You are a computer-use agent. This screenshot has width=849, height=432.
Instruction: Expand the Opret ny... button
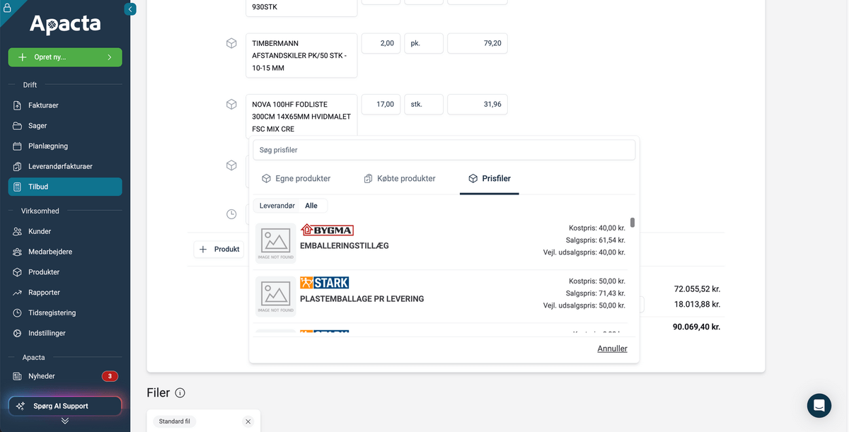click(65, 57)
